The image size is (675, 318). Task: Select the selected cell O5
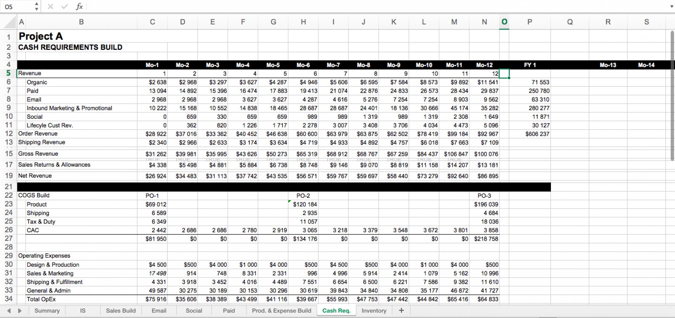coord(504,73)
